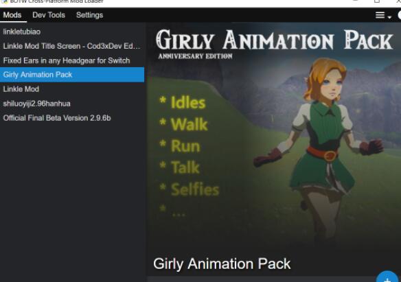Click the Girly Animation Pack title heading
Viewport: 401px width, 282px height.
click(222, 263)
